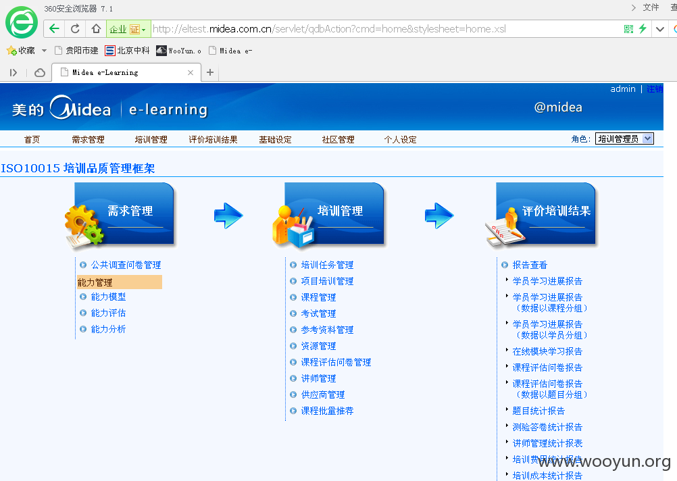Open 项目培训管理 link
This screenshot has width=677, height=481.
pyautogui.click(x=327, y=281)
